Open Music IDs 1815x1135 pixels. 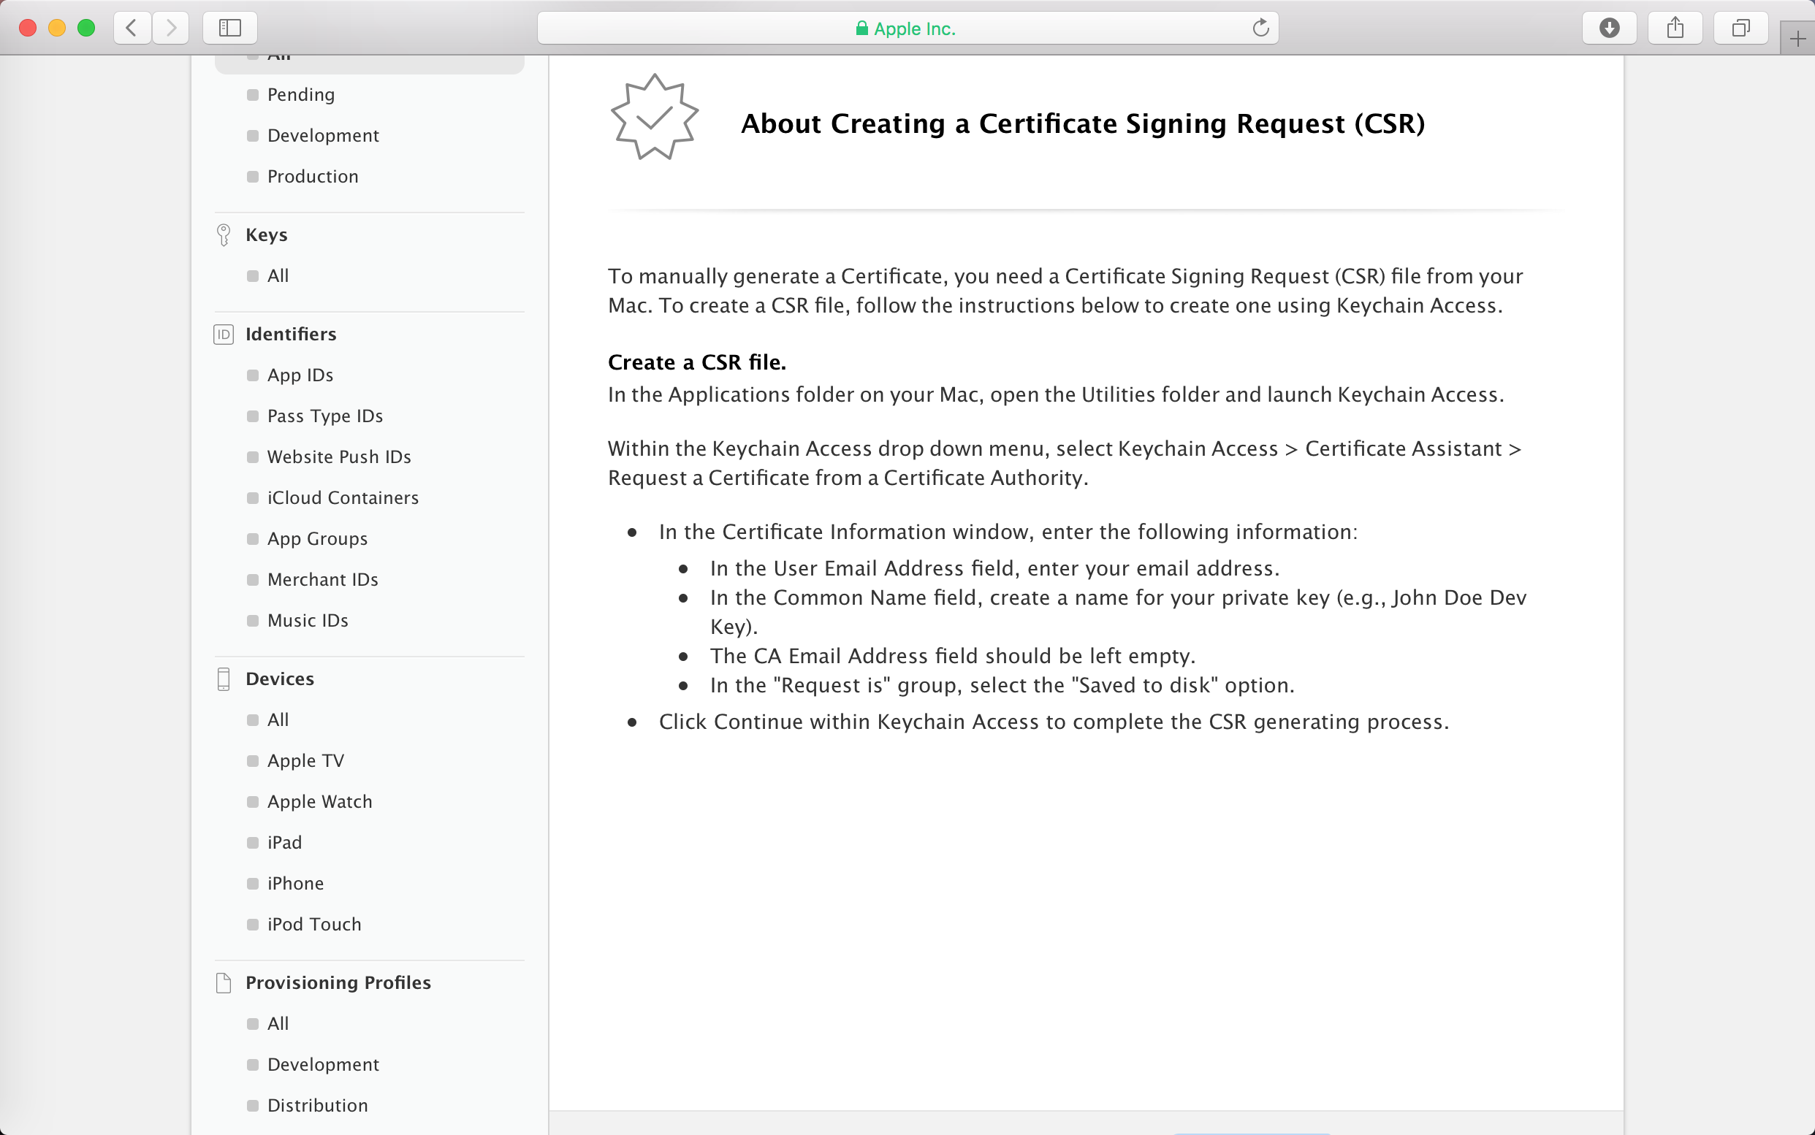(x=307, y=621)
